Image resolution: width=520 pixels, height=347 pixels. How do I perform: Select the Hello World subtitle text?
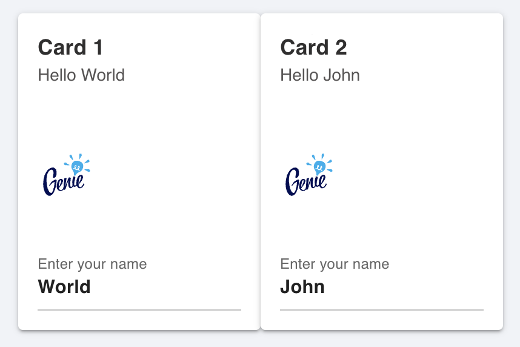[81, 75]
